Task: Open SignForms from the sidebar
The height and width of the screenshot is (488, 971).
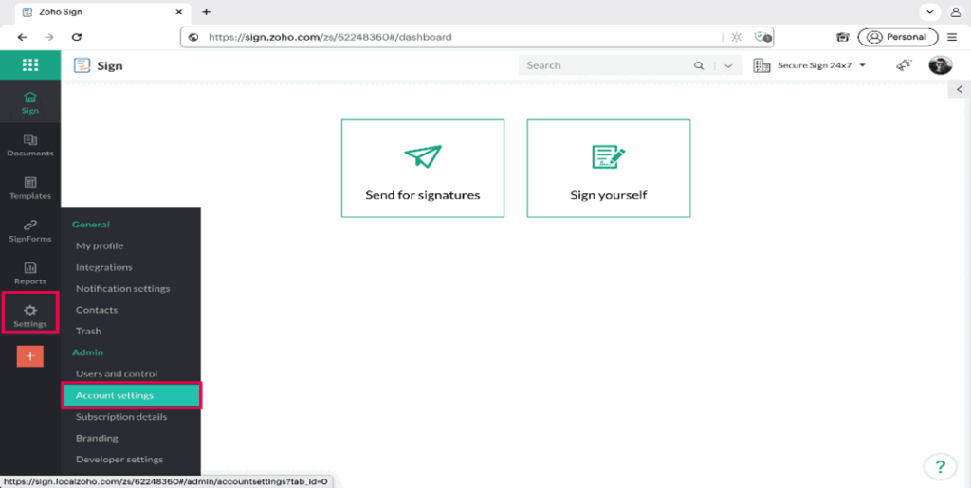Action: click(x=30, y=230)
